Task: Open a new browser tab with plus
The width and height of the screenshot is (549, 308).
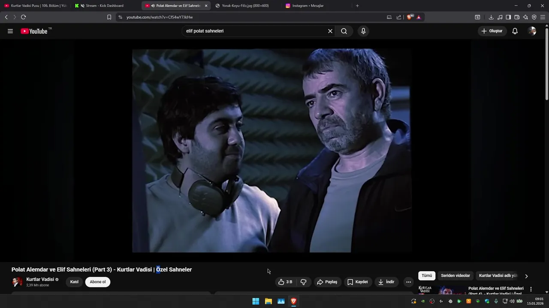Action: [357, 6]
